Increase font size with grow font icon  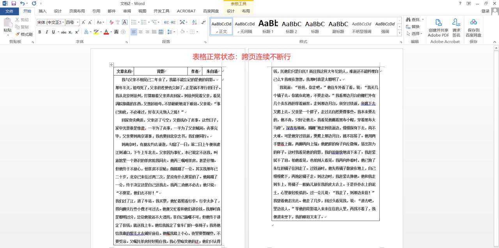83,23
